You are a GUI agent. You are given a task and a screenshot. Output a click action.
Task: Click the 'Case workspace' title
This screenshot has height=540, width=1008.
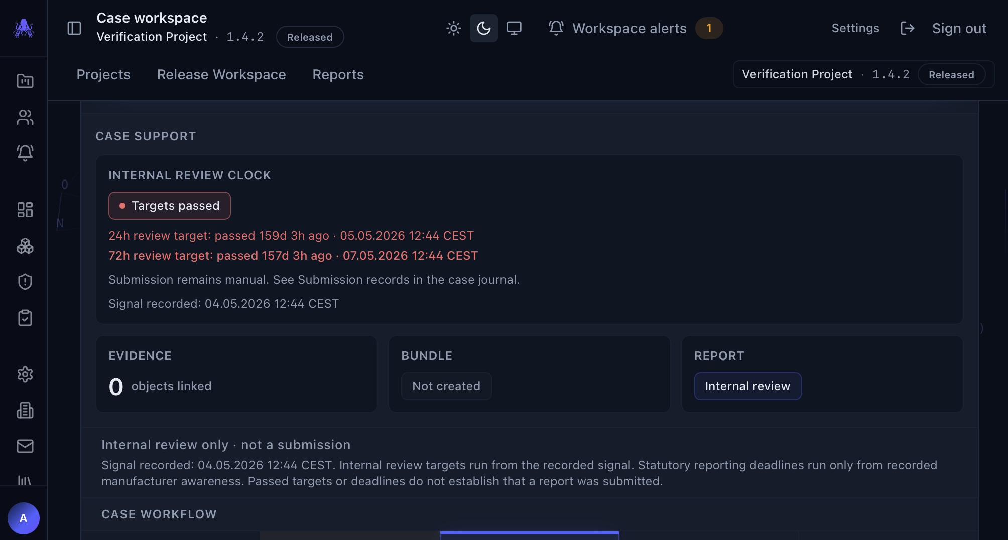(x=152, y=18)
